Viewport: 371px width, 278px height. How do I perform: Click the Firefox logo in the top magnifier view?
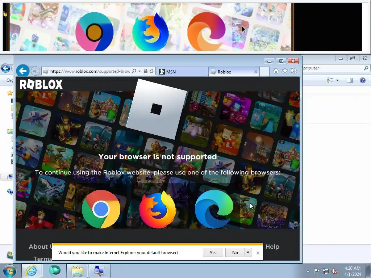(150, 32)
